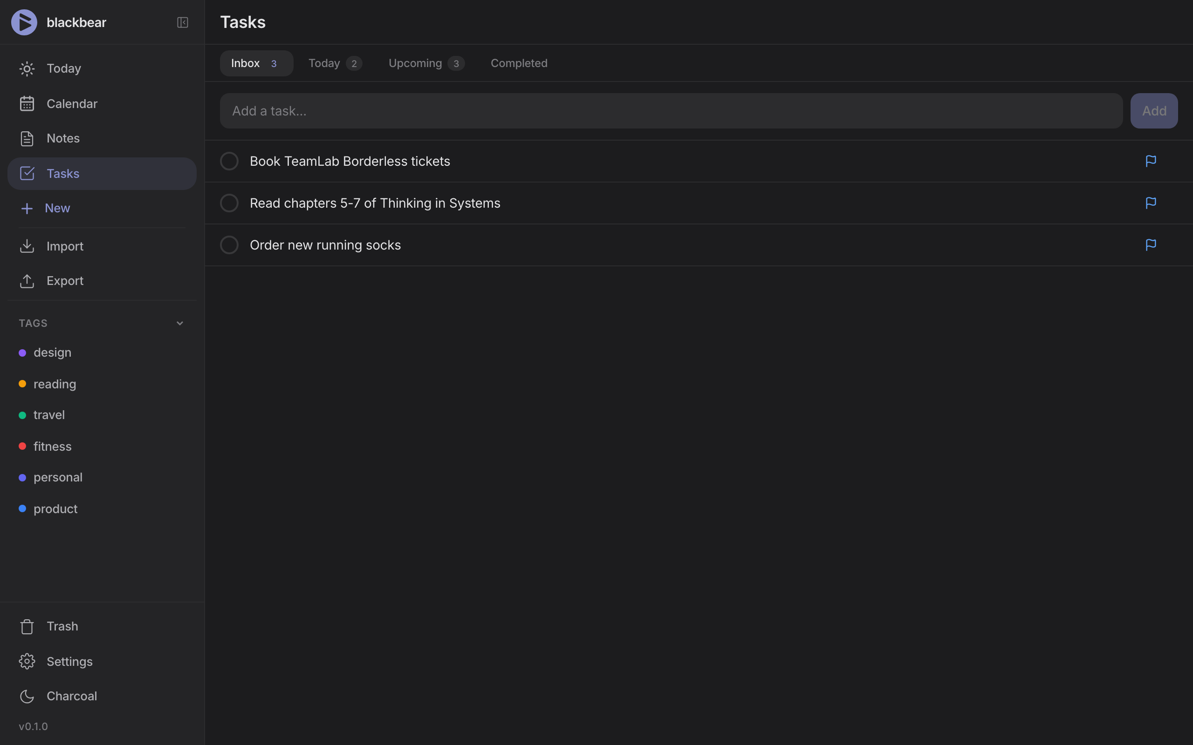Click the purple dot beside 'design' tag
This screenshot has height=745, width=1193.
tap(22, 352)
